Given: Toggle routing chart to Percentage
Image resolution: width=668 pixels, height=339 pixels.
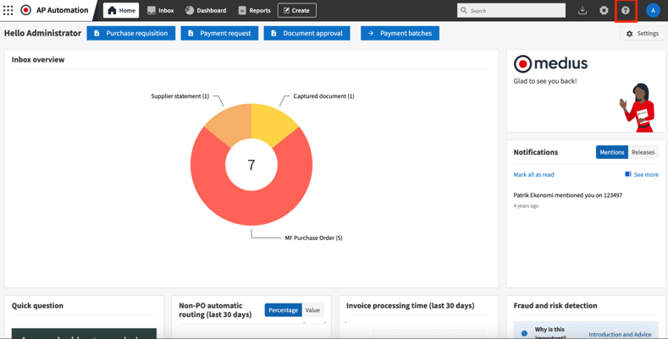Looking at the screenshot, I should pyautogui.click(x=283, y=310).
